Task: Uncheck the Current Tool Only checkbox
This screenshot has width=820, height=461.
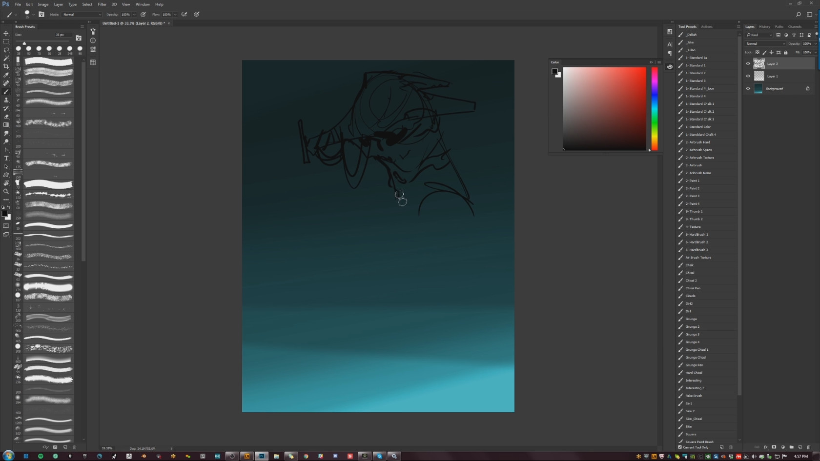Action: (x=680, y=447)
